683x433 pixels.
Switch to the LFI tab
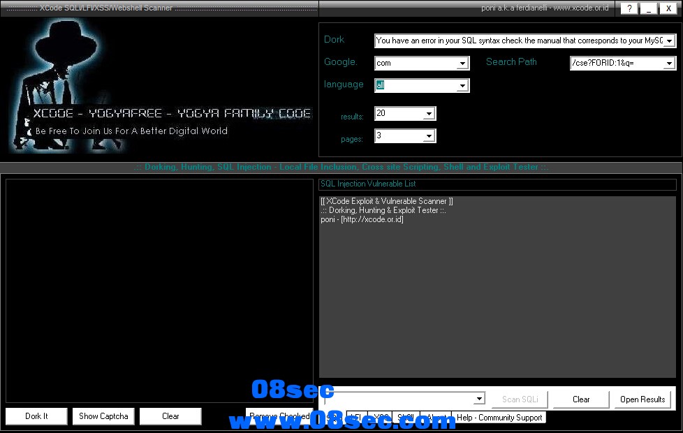click(x=357, y=418)
